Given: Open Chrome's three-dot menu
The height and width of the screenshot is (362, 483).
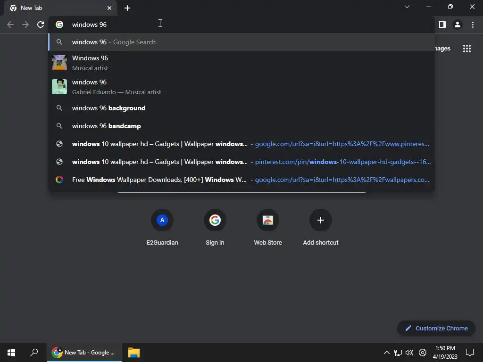Looking at the screenshot, I should (473, 25).
